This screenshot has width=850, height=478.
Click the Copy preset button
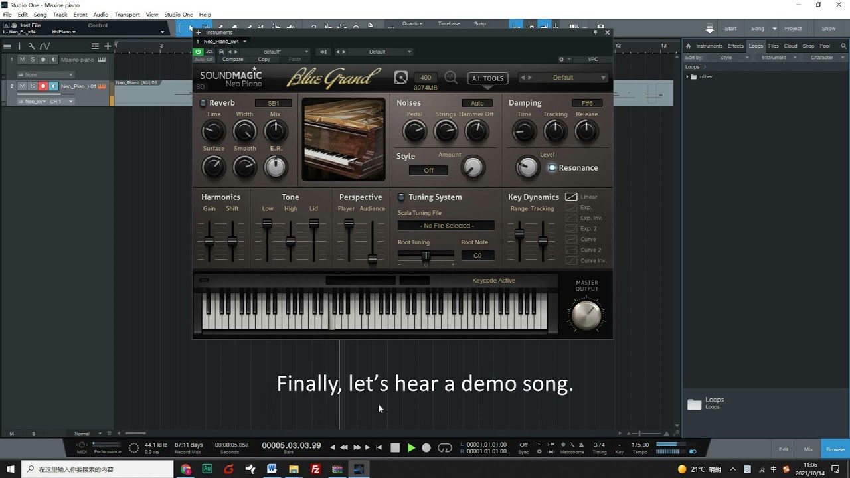(264, 60)
